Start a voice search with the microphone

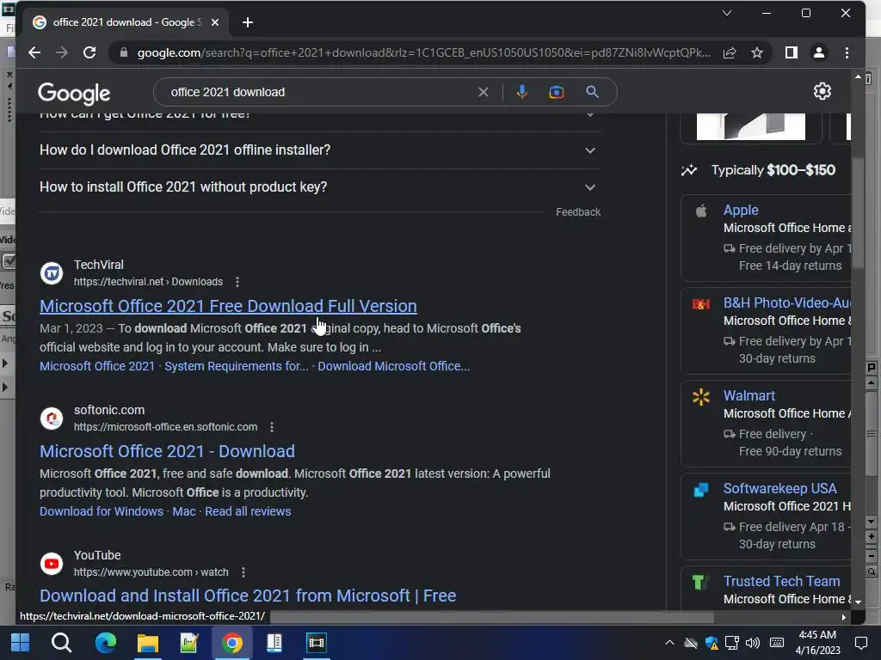[x=522, y=92]
